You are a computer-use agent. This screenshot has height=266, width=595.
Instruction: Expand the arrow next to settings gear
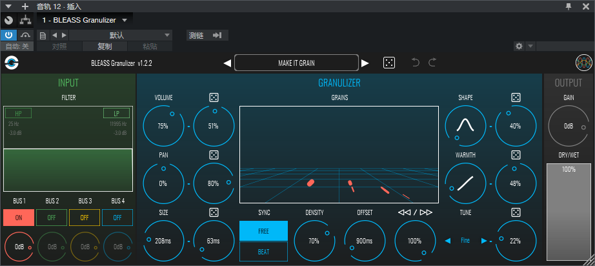[x=530, y=46]
